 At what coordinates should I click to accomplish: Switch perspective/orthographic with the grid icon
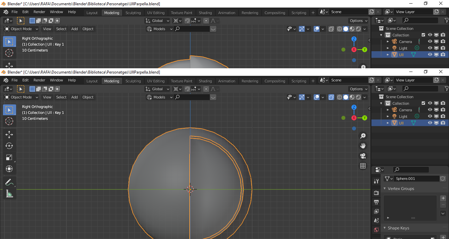tap(363, 166)
